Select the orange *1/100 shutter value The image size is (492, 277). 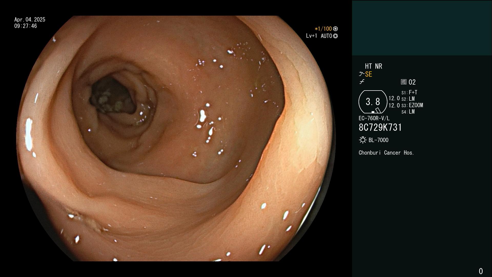coord(323,29)
